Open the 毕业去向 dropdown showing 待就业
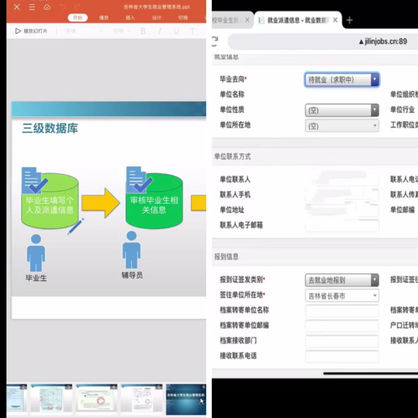This screenshot has width=418, height=418. click(341, 80)
